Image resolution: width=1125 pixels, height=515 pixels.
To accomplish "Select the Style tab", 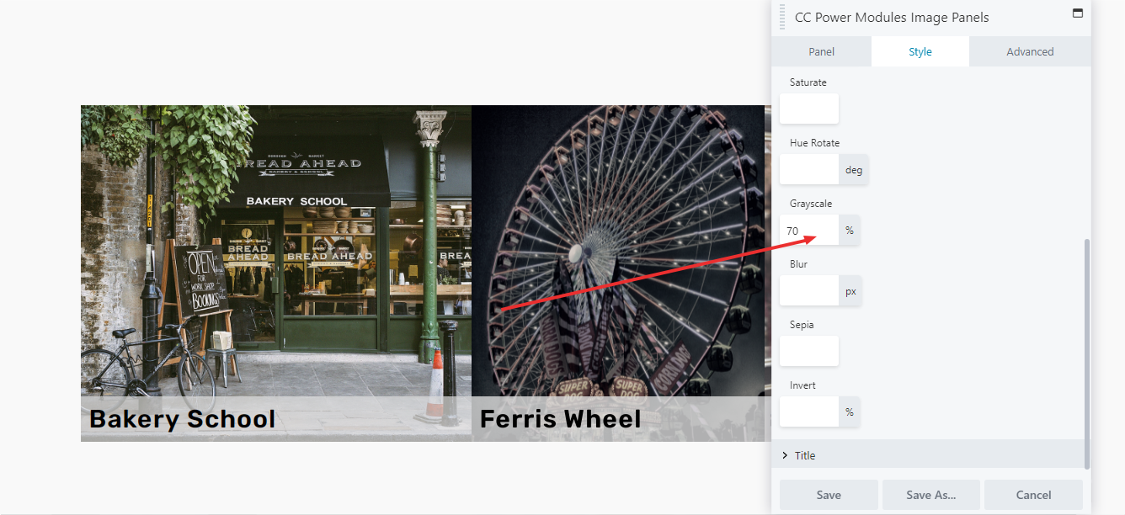I will click(x=920, y=51).
